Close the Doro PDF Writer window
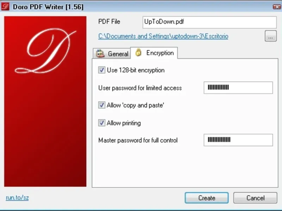The image size is (282, 211). coord(277,7)
